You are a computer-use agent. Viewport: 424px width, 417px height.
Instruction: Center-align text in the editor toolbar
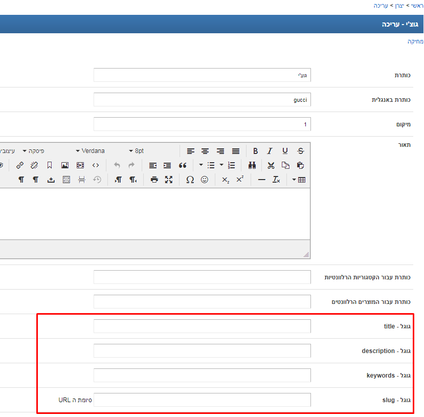coord(205,151)
